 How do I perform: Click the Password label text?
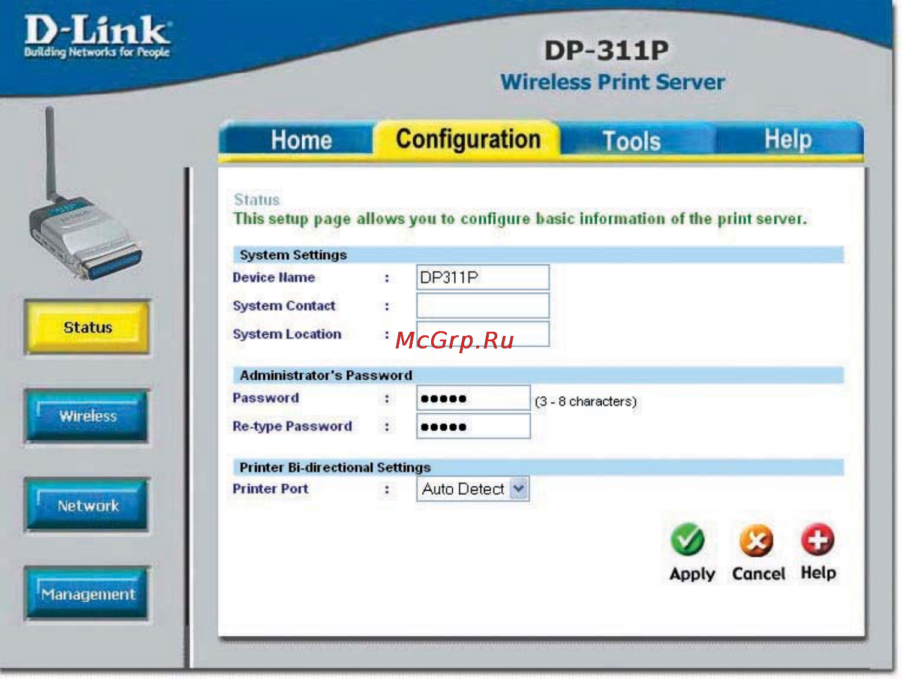click(266, 398)
